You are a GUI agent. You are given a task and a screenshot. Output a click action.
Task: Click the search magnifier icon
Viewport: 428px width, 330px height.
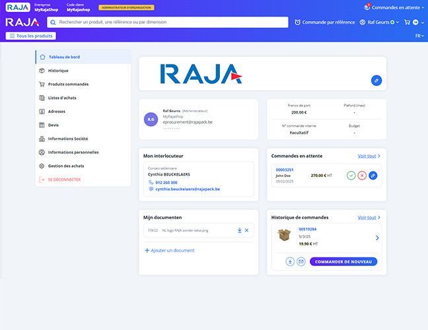point(53,22)
